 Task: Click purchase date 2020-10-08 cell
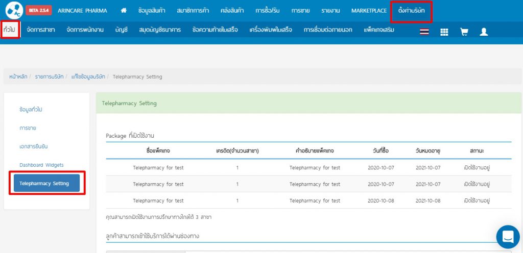coord(381,201)
